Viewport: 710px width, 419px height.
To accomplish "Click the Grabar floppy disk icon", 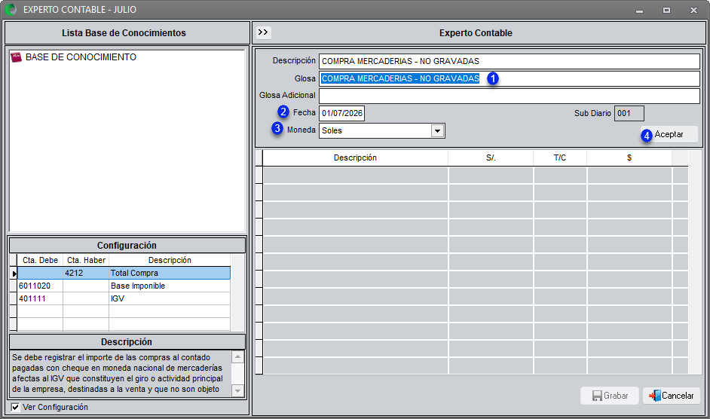I will [x=597, y=396].
